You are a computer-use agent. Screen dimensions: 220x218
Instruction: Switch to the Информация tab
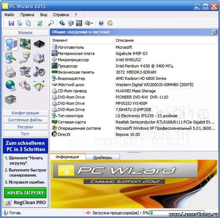[x=67, y=157]
